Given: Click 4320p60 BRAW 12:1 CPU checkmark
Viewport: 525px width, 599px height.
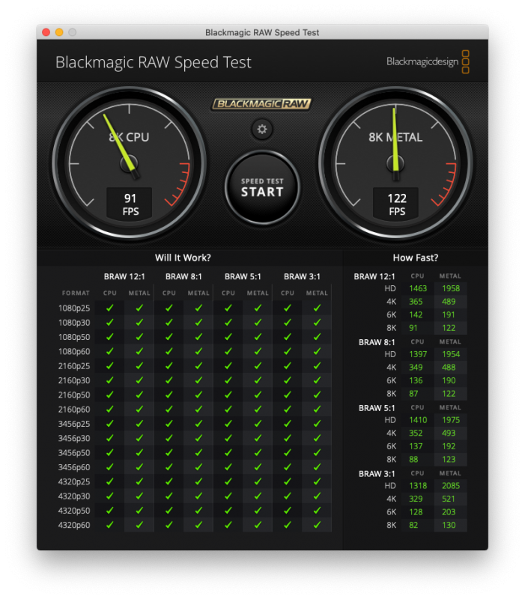Looking at the screenshot, I should tap(109, 525).
